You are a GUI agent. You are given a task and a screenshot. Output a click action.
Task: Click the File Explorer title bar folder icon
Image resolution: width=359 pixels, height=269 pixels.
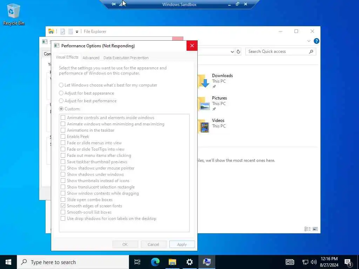pyautogui.click(x=51, y=31)
